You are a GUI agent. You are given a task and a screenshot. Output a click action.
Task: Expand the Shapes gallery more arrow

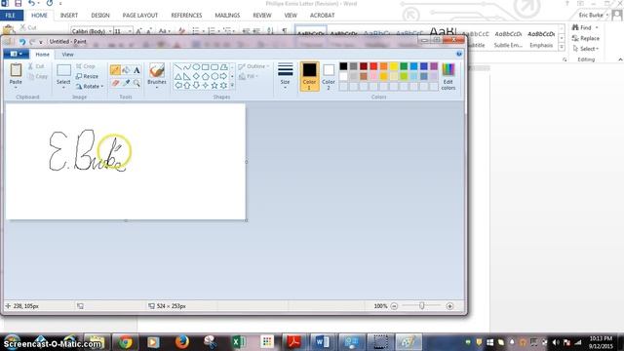pyautogui.click(x=232, y=85)
